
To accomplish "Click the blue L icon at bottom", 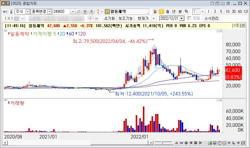I will tap(234, 143).
